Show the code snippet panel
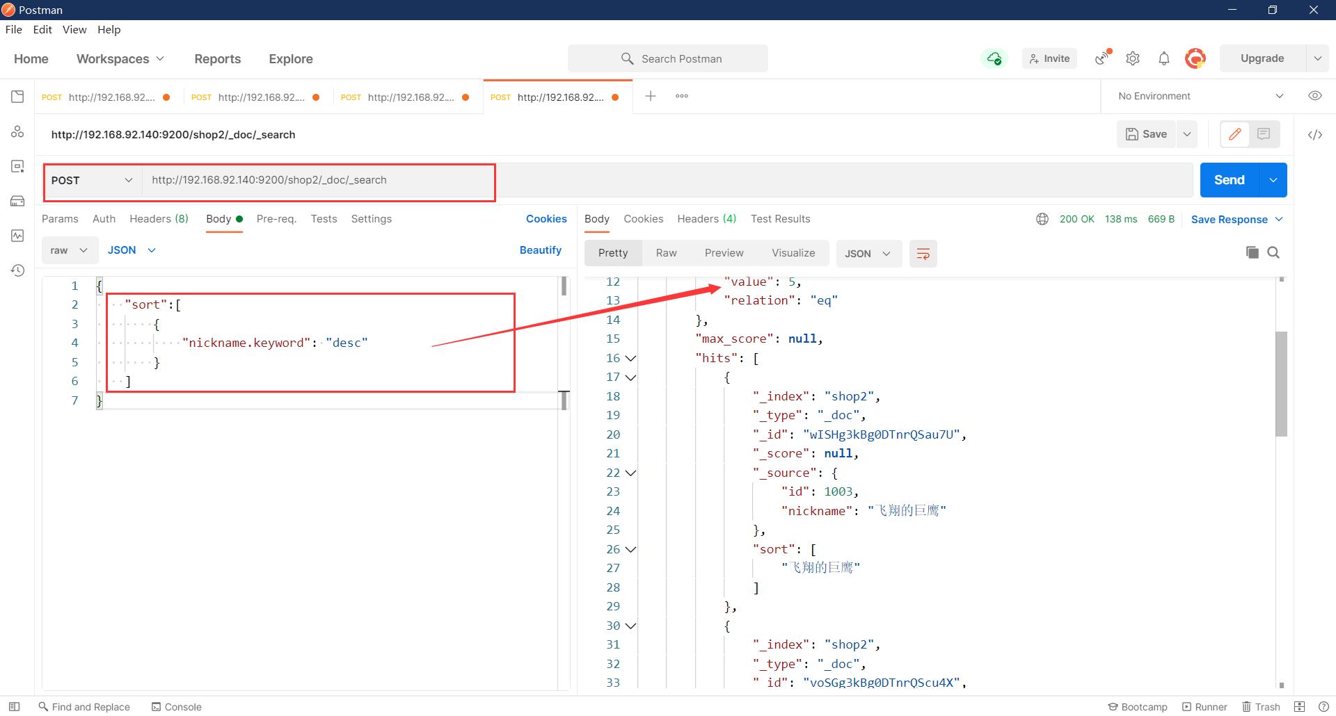The height and width of the screenshot is (716, 1336). click(1315, 135)
